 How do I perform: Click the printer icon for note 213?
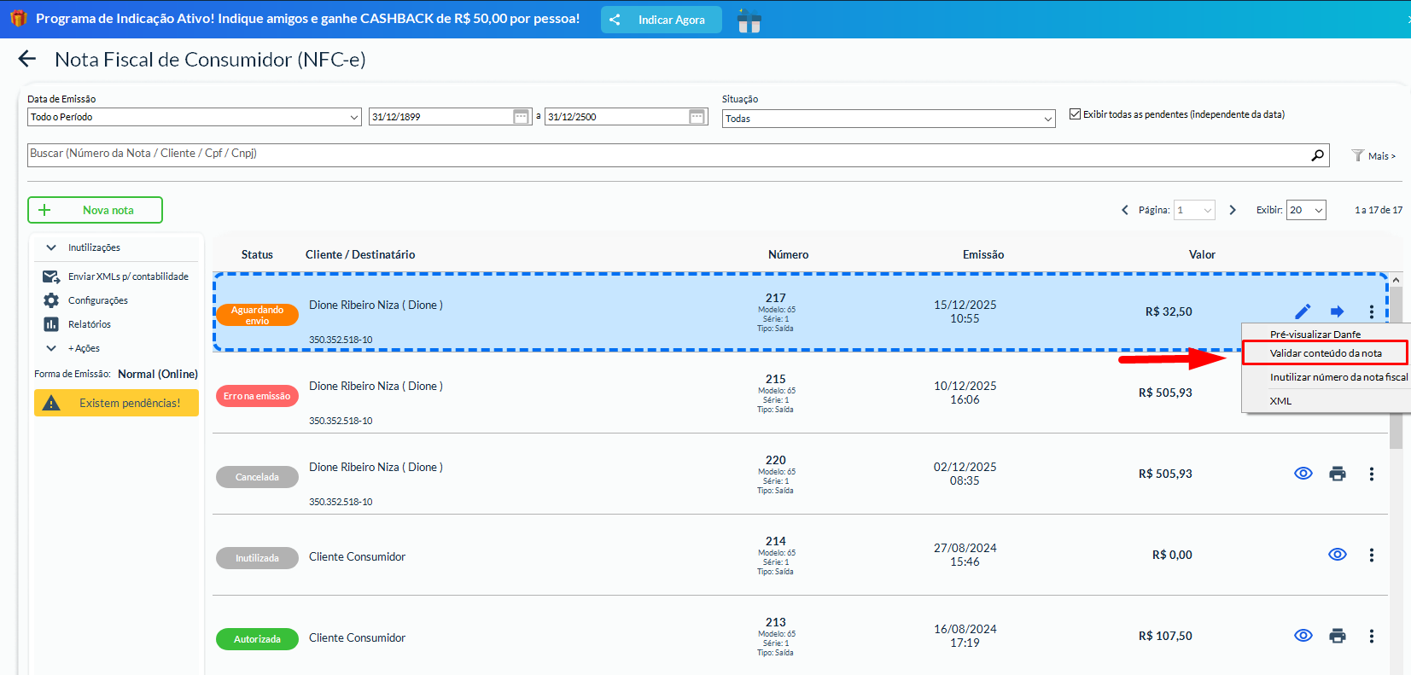(x=1337, y=636)
